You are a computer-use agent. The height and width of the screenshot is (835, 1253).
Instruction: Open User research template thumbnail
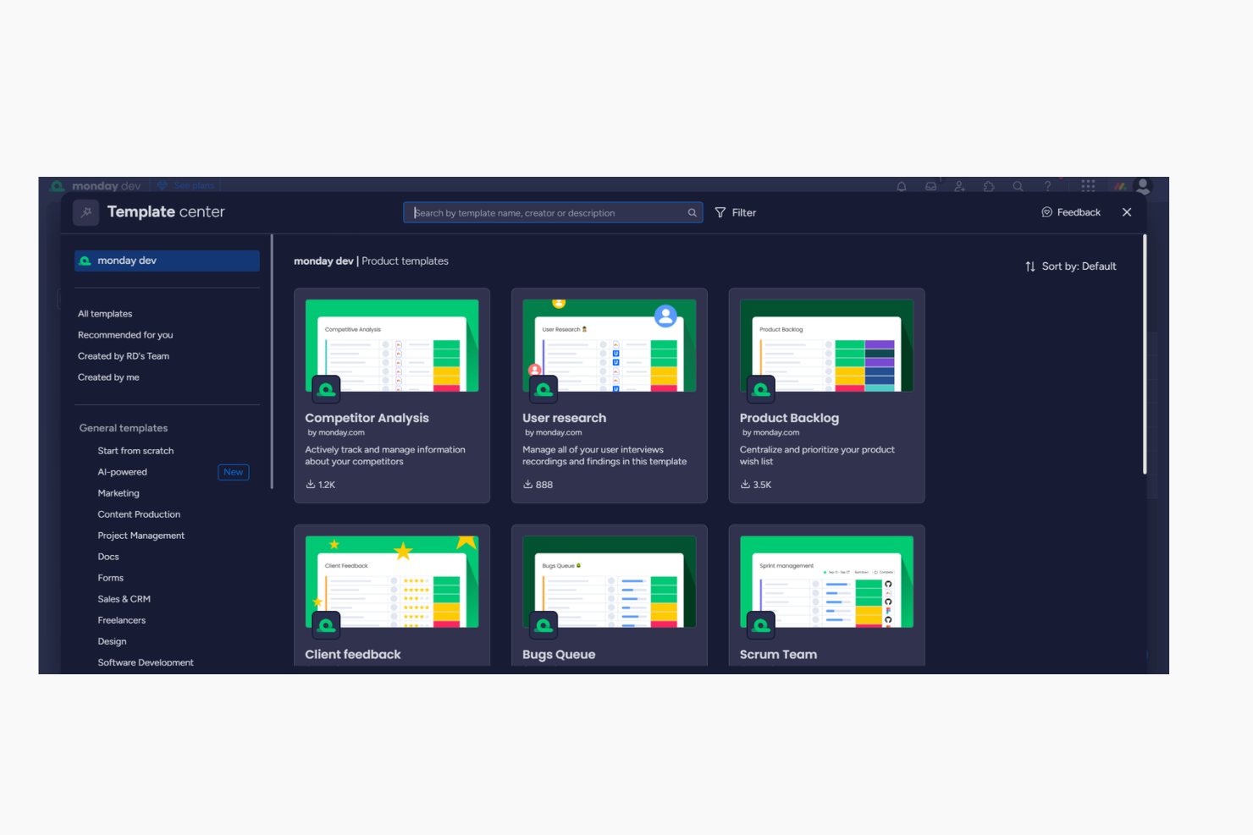coord(610,345)
